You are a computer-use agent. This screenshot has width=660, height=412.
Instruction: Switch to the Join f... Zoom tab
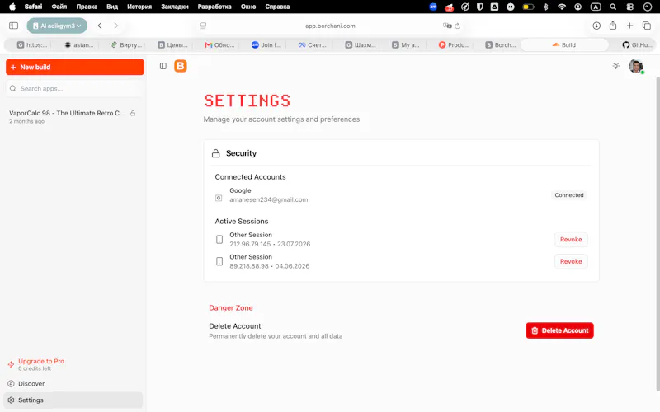point(266,45)
